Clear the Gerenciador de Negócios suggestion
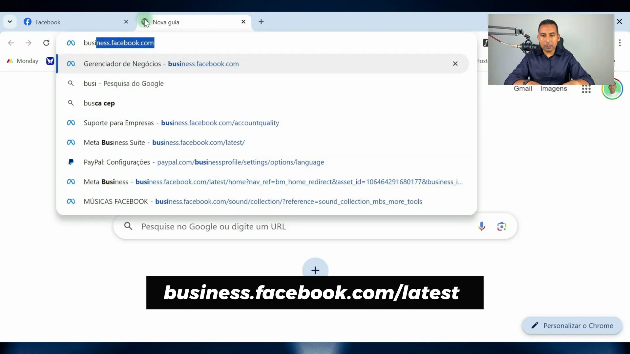Image resolution: width=630 pixels, height=354 pixels. click(x=455, y=64)
